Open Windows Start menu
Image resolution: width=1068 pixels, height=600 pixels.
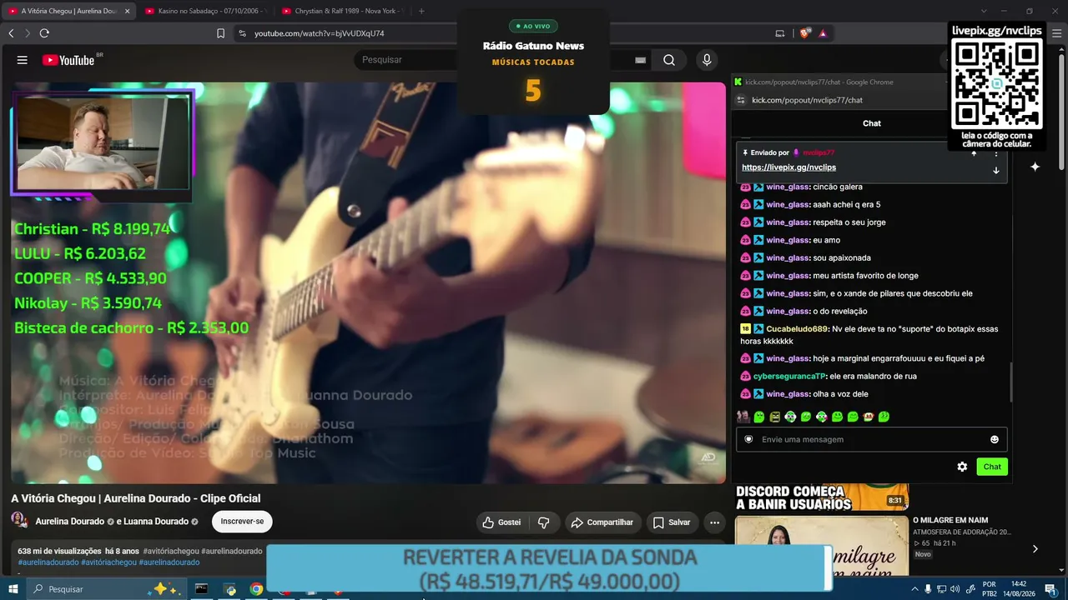(x=13, y=589)
